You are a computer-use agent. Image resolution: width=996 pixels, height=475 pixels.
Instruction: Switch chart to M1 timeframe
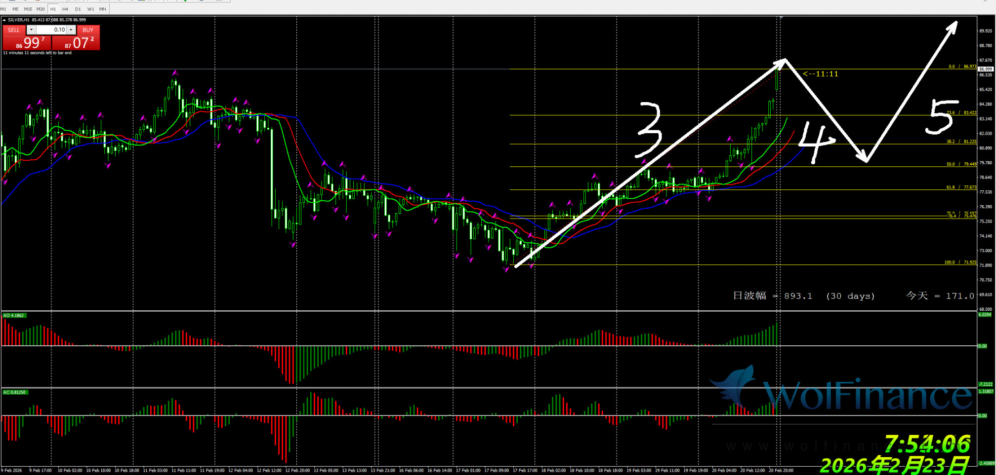coord(3,9)
